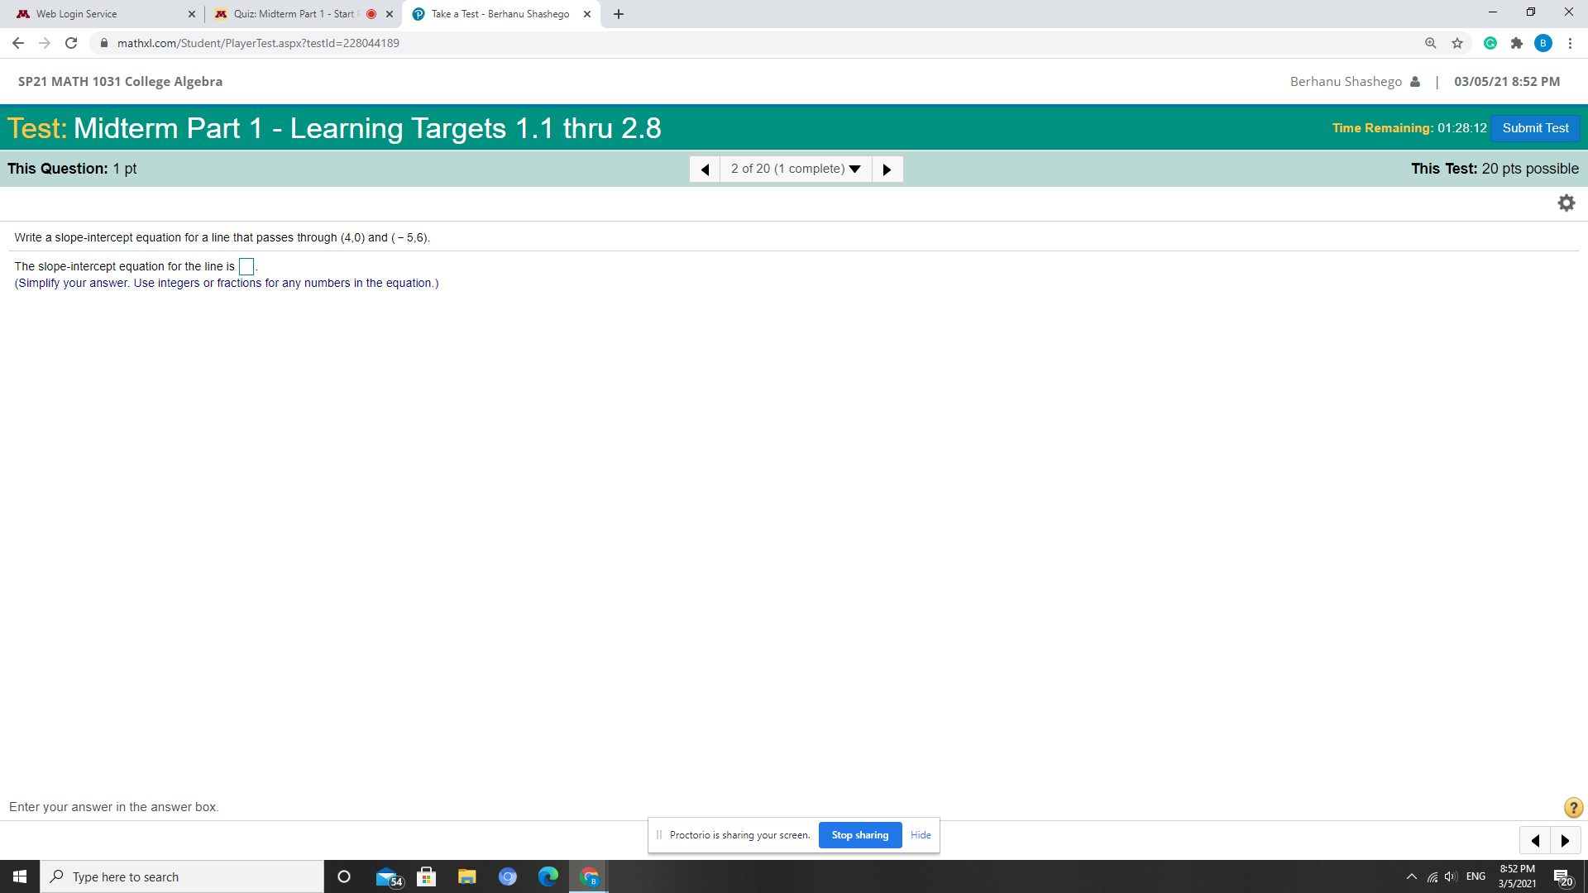Open the question settings gear icon
This screenshot has width=1588, height=893.
pos(1566,203)
